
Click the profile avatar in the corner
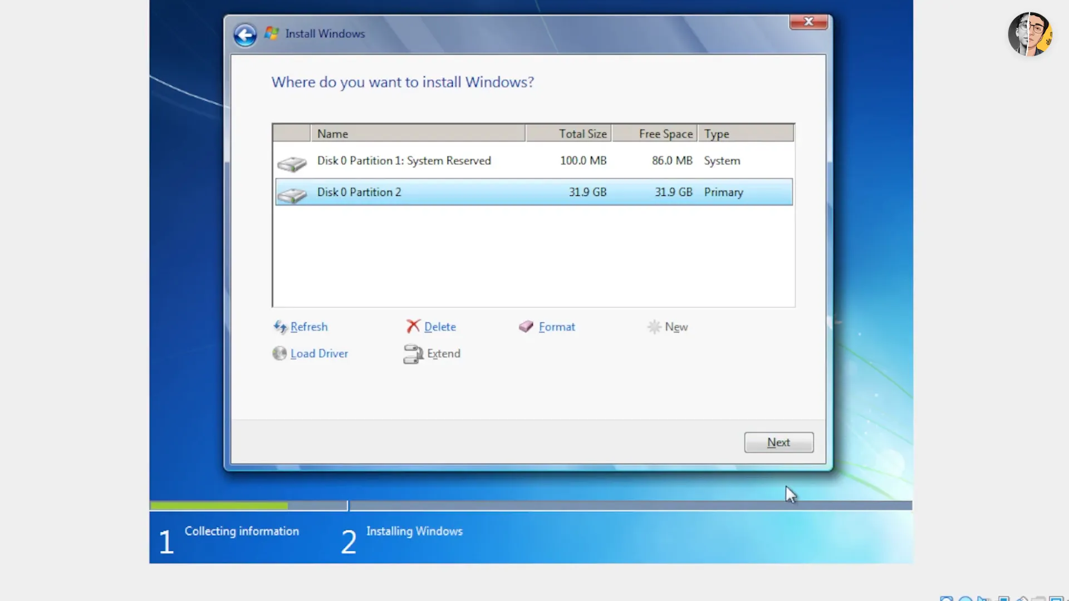[x=1030, y=34]
